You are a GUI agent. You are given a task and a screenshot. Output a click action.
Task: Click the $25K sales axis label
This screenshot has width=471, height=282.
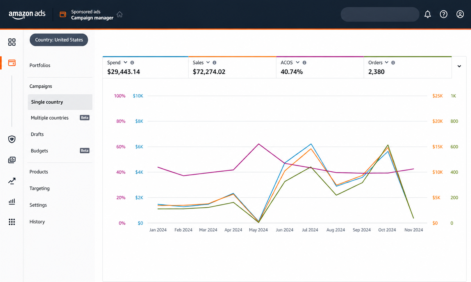(x=438, y=96)
